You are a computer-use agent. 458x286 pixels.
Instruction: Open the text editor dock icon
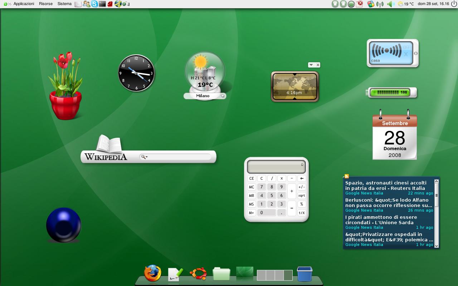(x=175, y=274)
